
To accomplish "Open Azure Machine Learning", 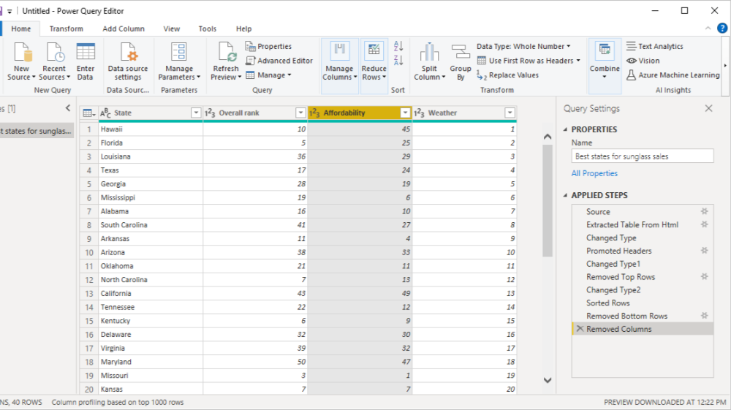I will [673, 75].
